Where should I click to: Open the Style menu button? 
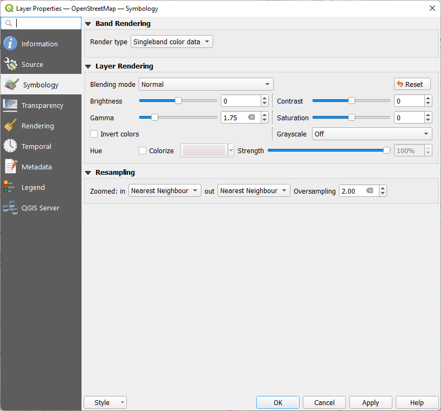click(105, 402)
